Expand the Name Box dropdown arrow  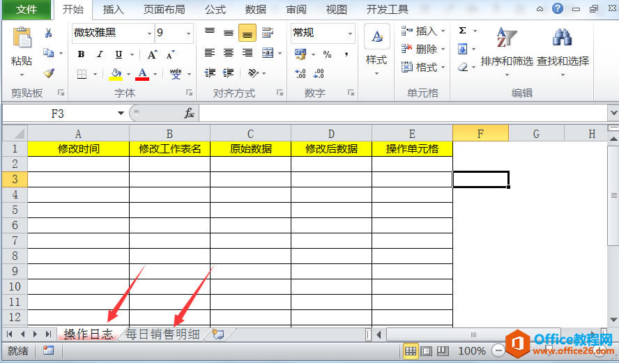coord(121,114)
